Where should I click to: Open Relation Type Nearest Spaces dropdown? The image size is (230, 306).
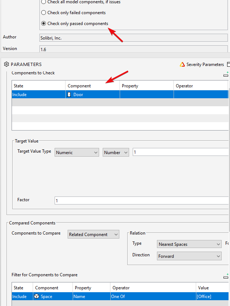(189, 244)
